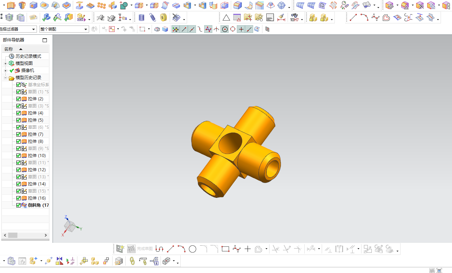Screen dimensions: 452x273
Task: Select the chain link icon in bottom toolbar
Action: (x=132, y=261)
